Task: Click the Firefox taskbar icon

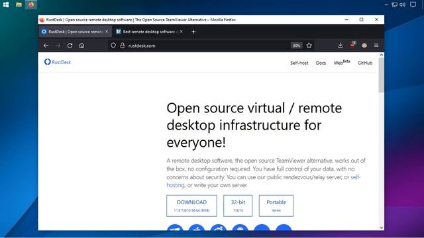Action: coord(31,5)
